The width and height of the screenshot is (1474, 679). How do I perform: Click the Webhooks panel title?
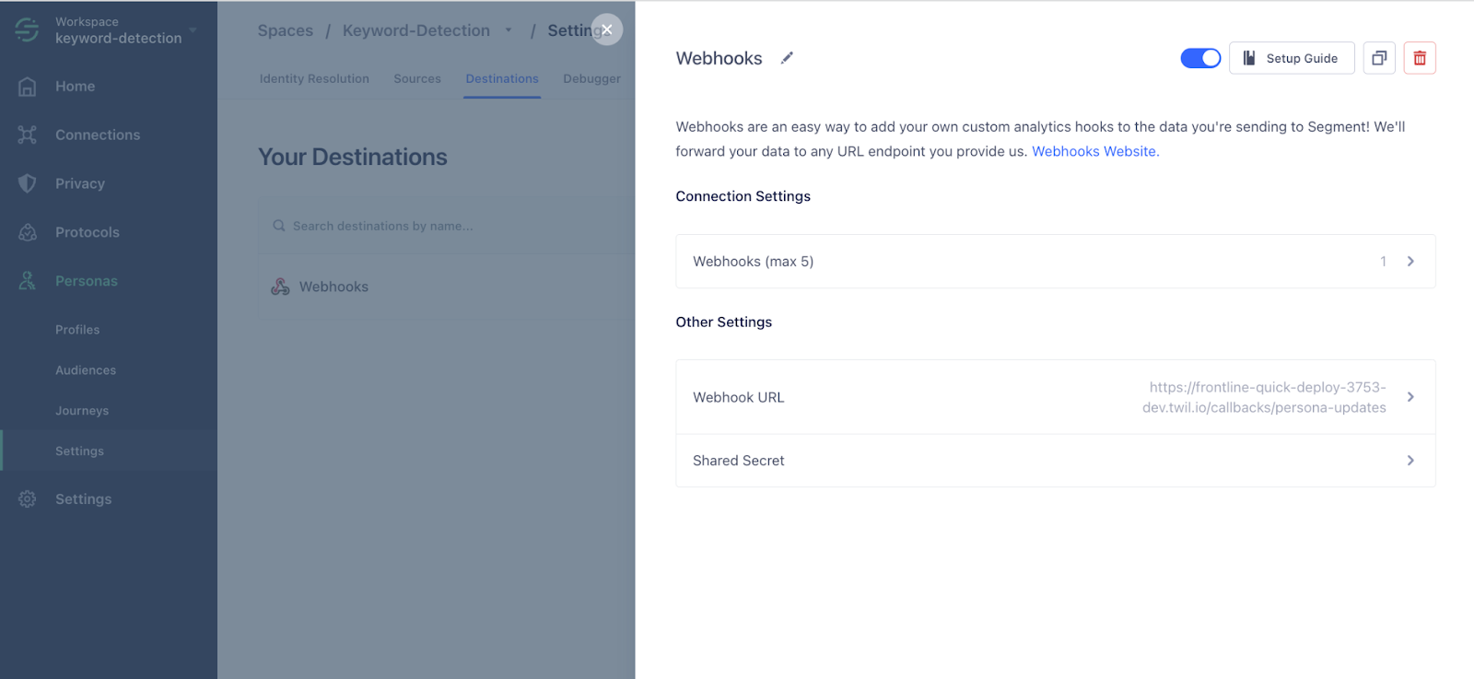pos(719,58)
